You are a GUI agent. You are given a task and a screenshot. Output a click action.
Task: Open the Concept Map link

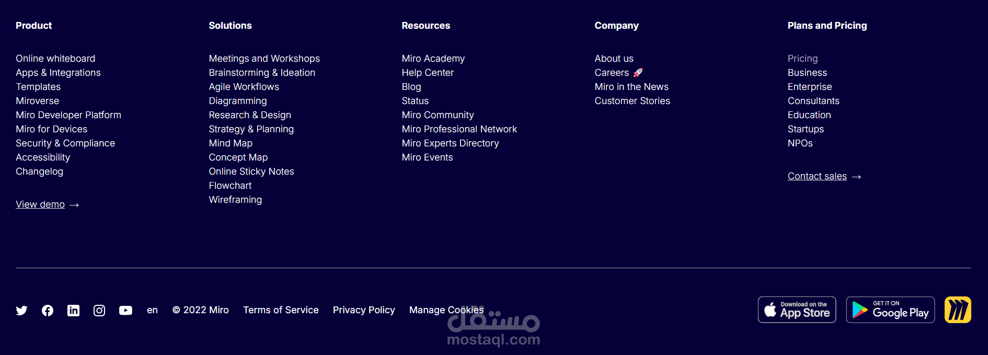pyautogui.click(x=238, y=157)
